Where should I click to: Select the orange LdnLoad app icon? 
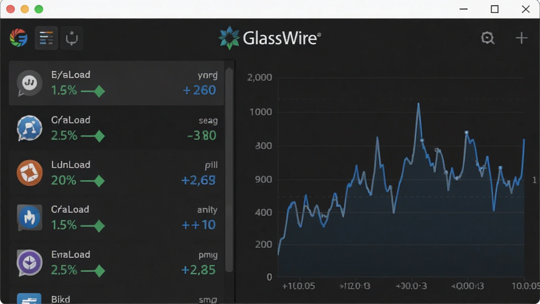(x=30, y=173)
